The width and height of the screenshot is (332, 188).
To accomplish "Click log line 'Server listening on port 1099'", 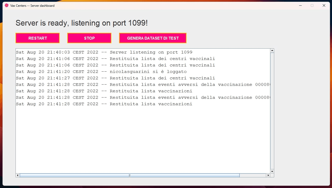I will (x=104, y=52).
